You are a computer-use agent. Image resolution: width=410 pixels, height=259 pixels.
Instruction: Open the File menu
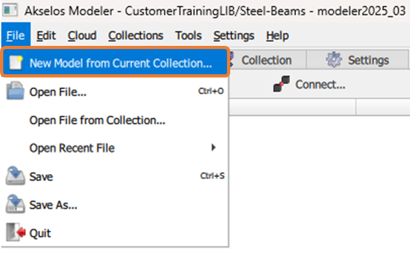click(16, 35)
